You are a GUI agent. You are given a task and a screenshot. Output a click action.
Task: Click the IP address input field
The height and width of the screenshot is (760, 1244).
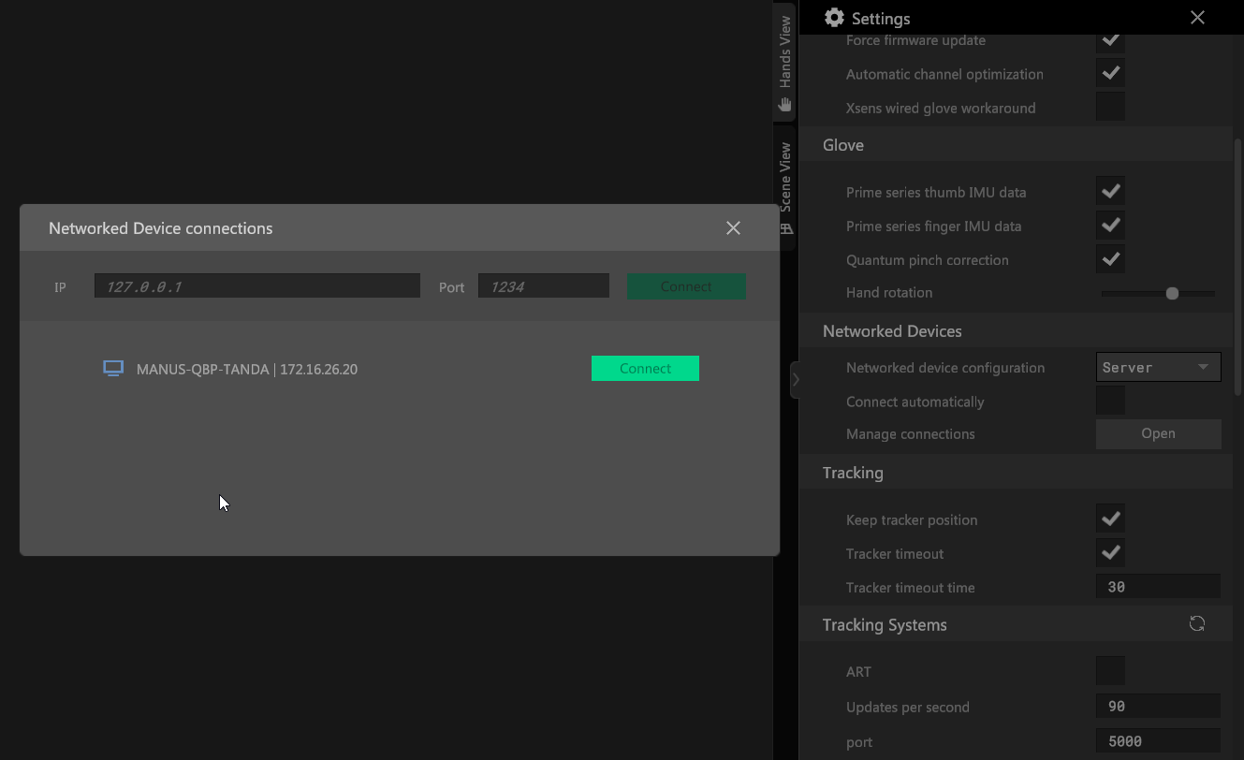tap(256, 286)
